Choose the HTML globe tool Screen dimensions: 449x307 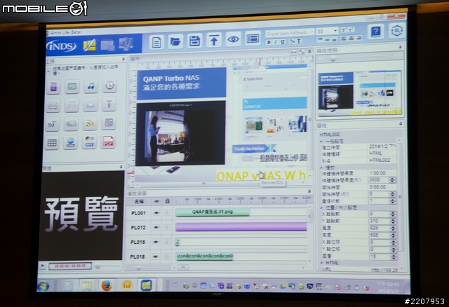pos(70,142)
